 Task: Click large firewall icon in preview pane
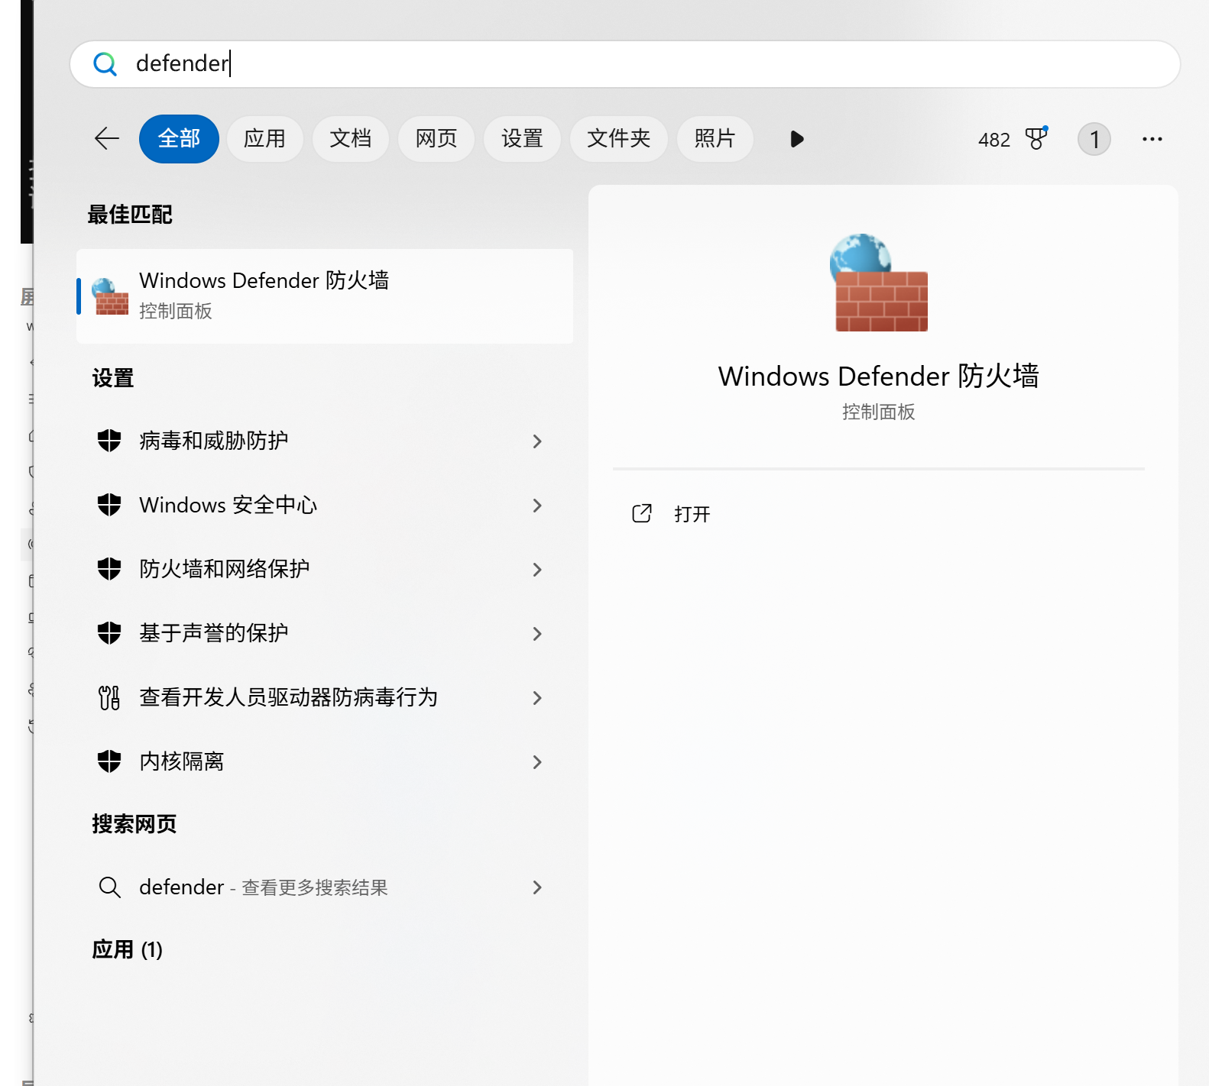[x=879, y=283]
